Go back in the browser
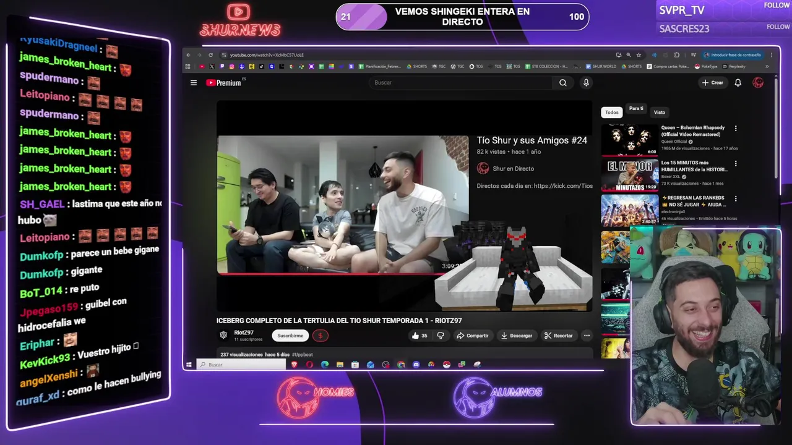This screenshot has height=445, width=792. click(x=189, y=55)
